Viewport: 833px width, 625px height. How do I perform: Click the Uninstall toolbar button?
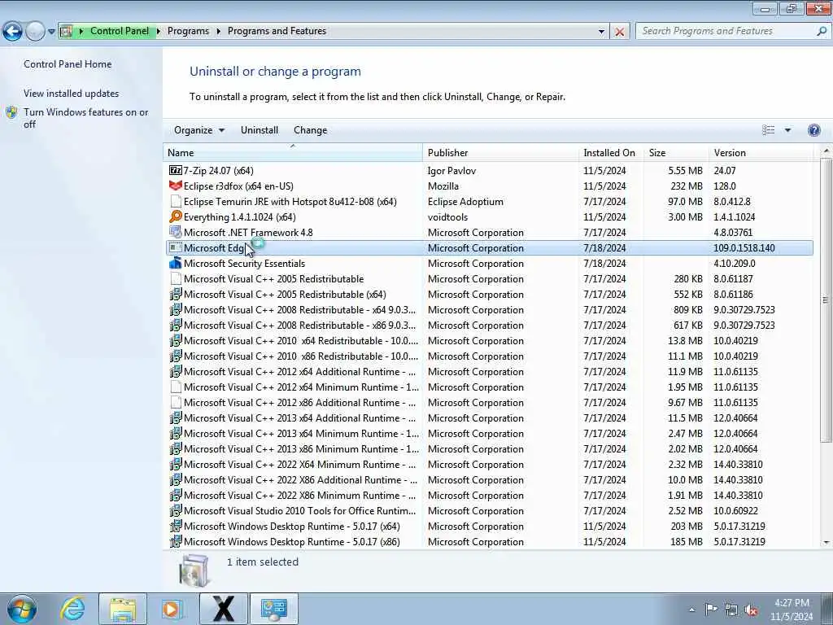[x=259, y=130]
